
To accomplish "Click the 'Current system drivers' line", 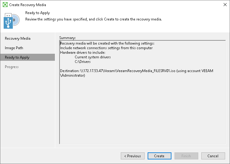I will [x=93, y=57].
